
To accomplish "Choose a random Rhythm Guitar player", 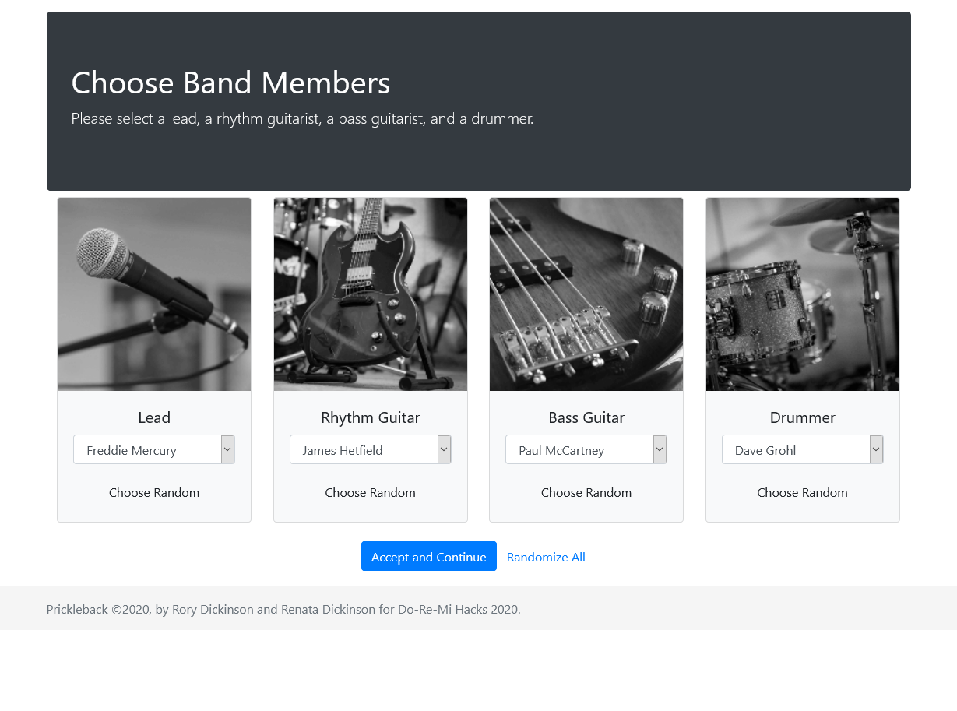I will 371,492.
